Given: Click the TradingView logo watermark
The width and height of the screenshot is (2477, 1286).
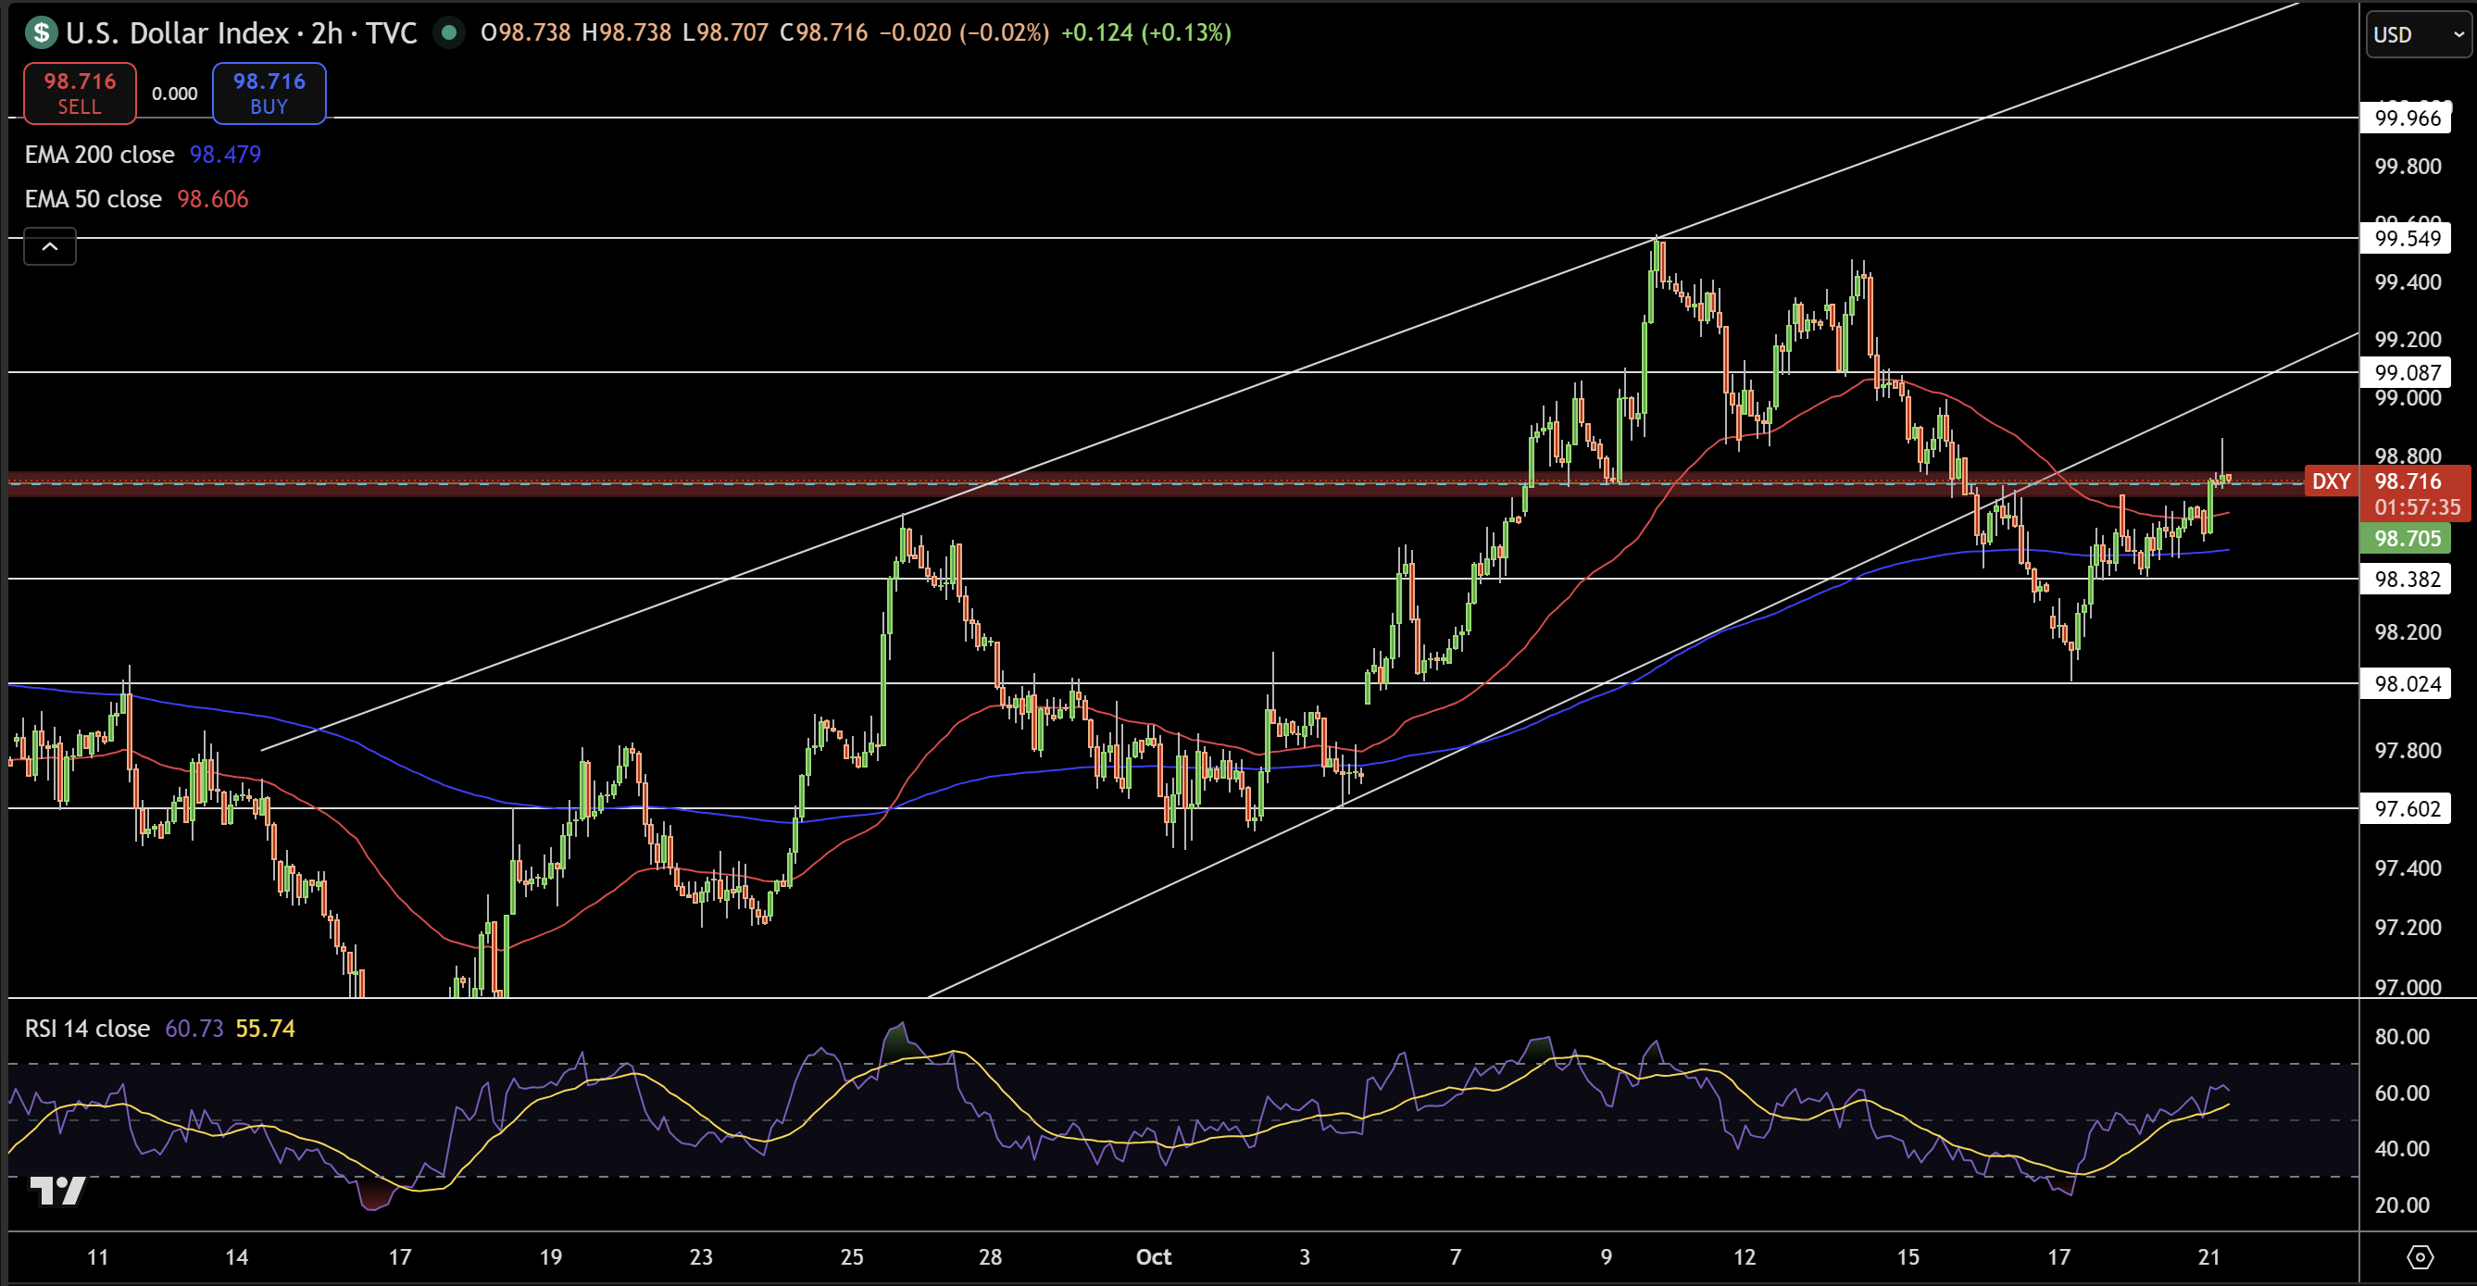Looking at the screenshot, I should (57, 1191).
